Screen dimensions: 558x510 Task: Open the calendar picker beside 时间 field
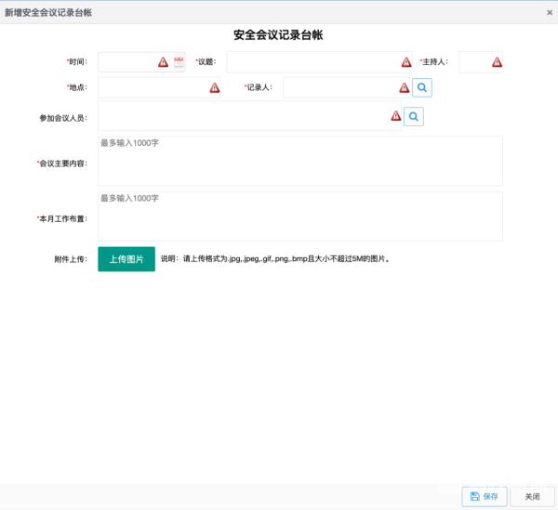[179, 62]
